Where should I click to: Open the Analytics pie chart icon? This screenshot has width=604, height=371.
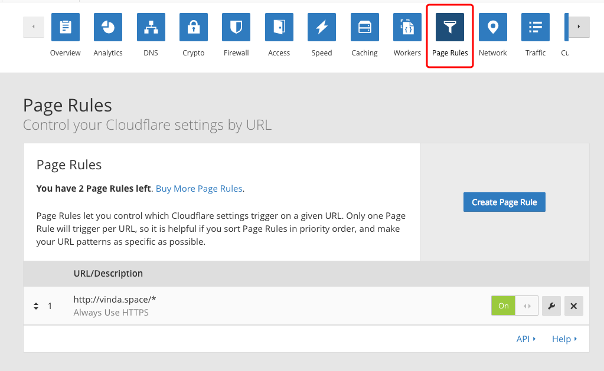tap(108, 27)
